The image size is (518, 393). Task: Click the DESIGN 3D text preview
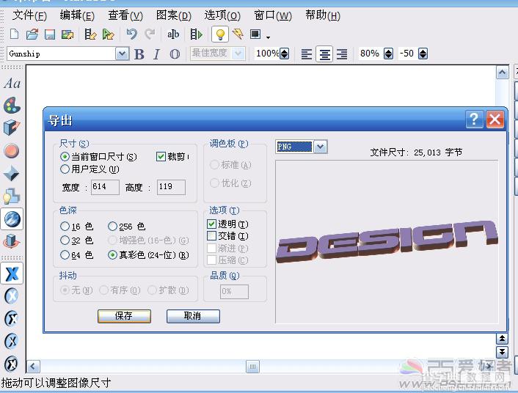387,241
